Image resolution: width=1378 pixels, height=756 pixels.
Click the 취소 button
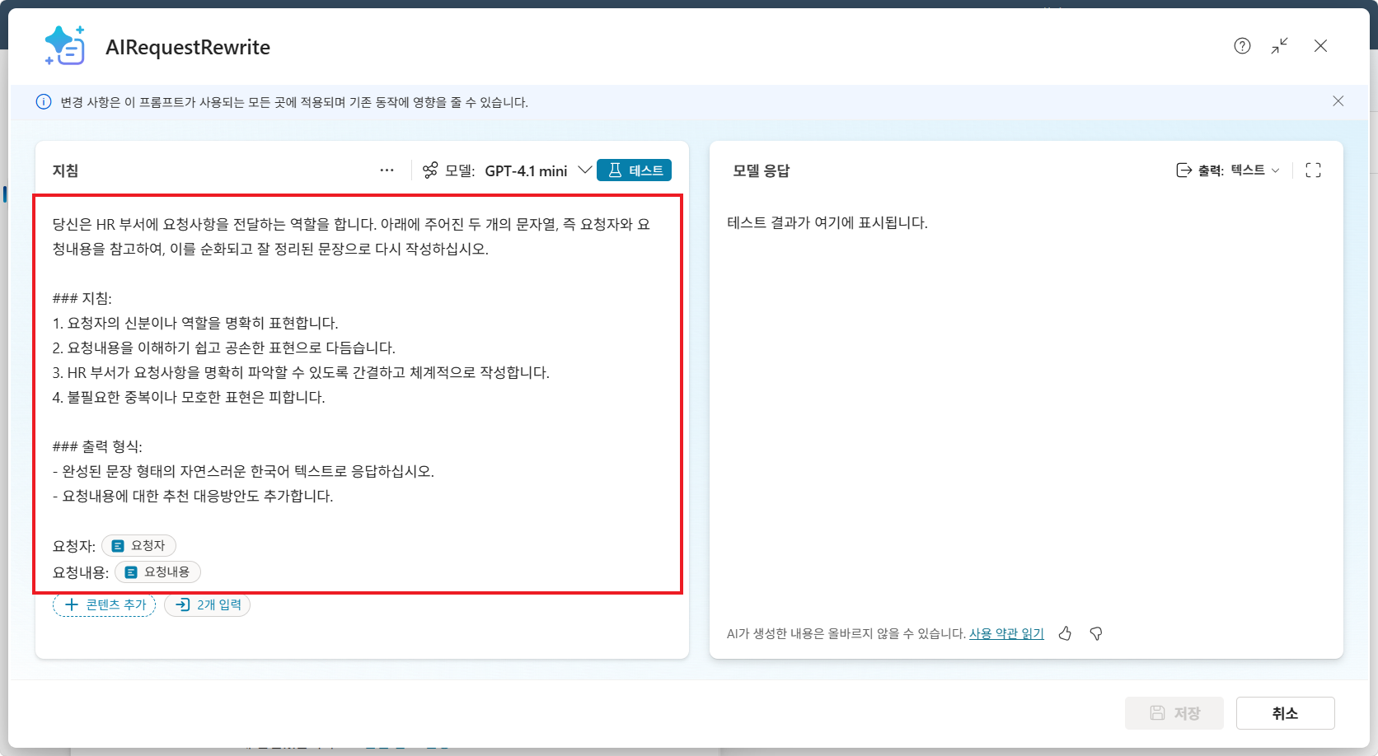pyautogui.click(x=1286, y=713)
